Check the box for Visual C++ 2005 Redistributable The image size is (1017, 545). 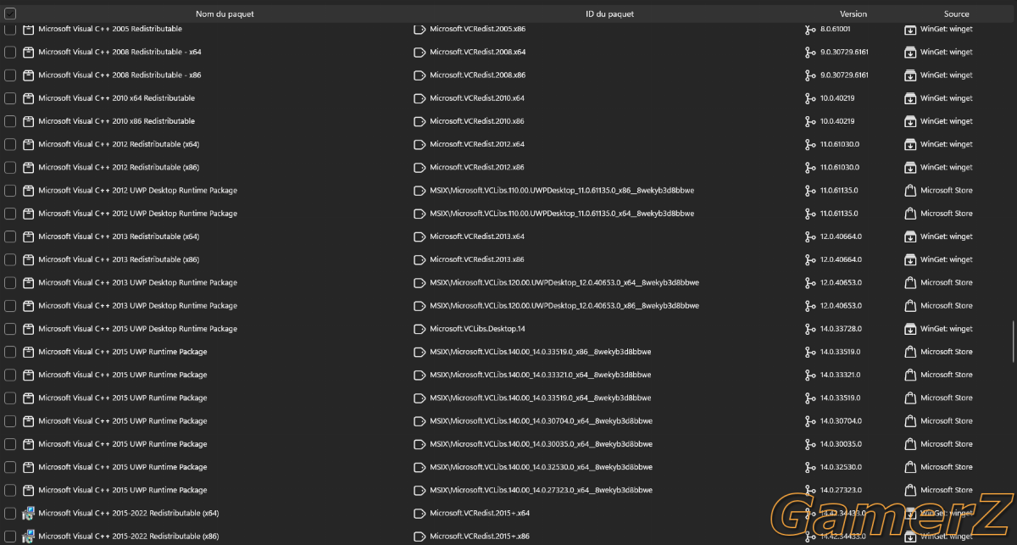[10, 29]
